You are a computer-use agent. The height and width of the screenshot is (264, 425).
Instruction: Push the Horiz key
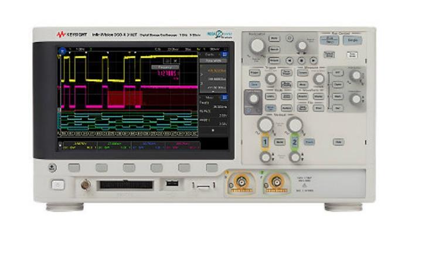(274, 38)
